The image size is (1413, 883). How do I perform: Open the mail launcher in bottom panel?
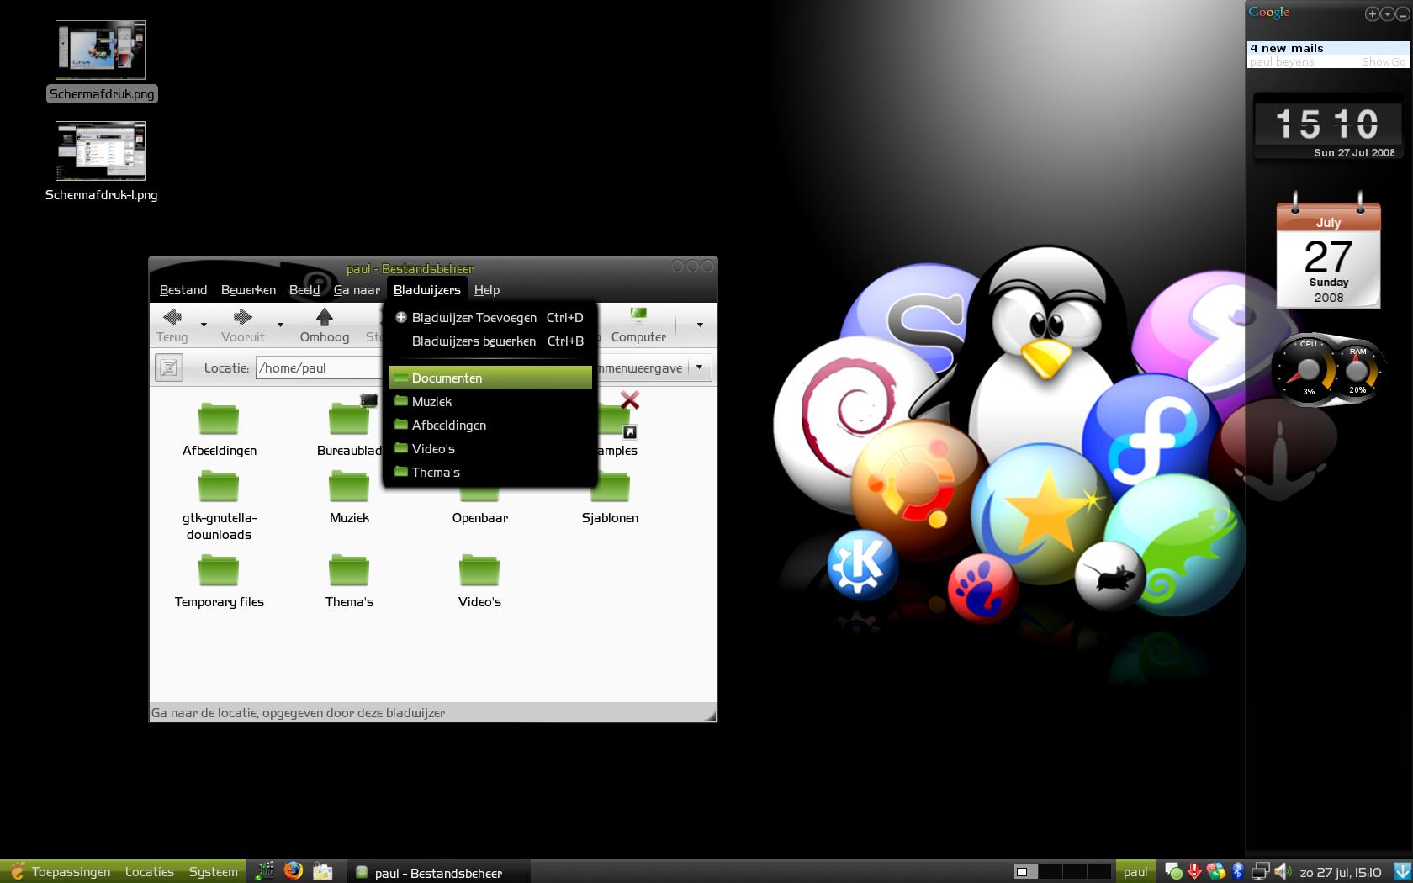tap(322, 871)
